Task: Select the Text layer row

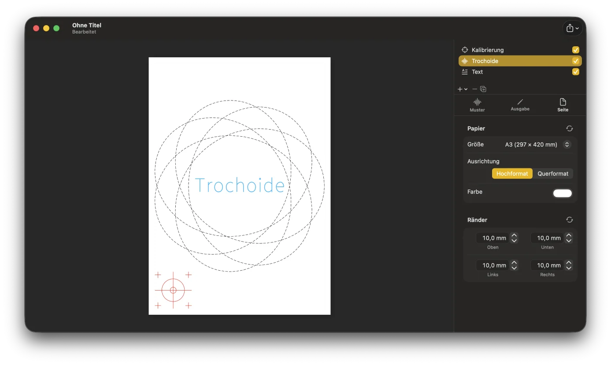Action: pyautogui.click(x=520, y=71)
